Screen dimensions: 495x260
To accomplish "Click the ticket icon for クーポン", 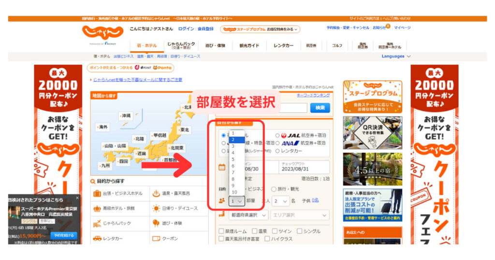I will 156,239.
